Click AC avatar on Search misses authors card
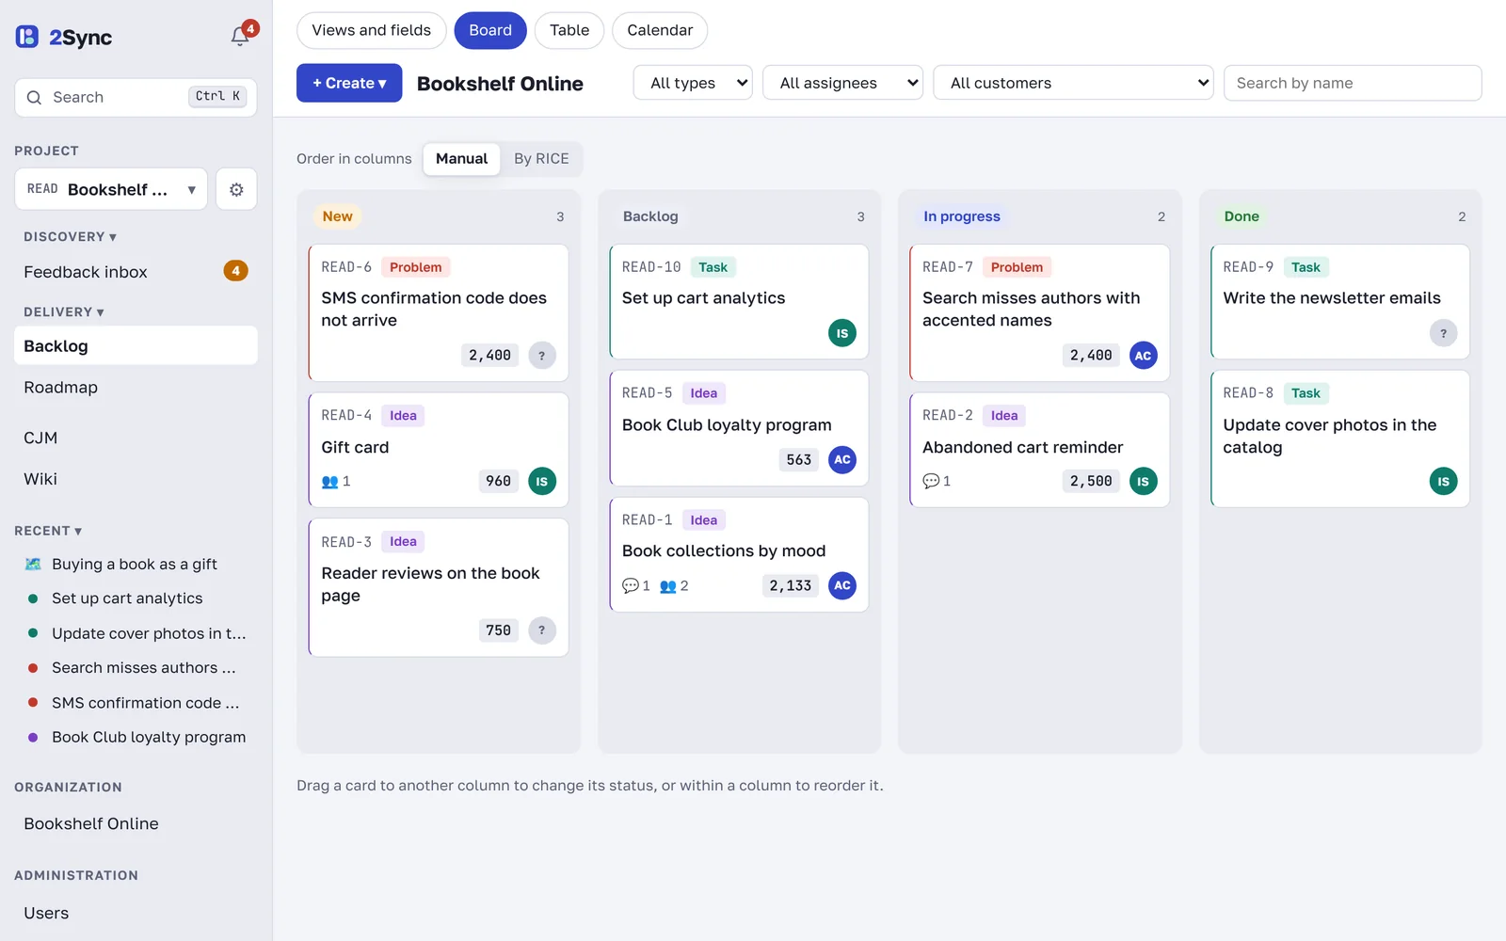Image resolution: width=1506 pixels, height=941 pixels. point(1143,356)
